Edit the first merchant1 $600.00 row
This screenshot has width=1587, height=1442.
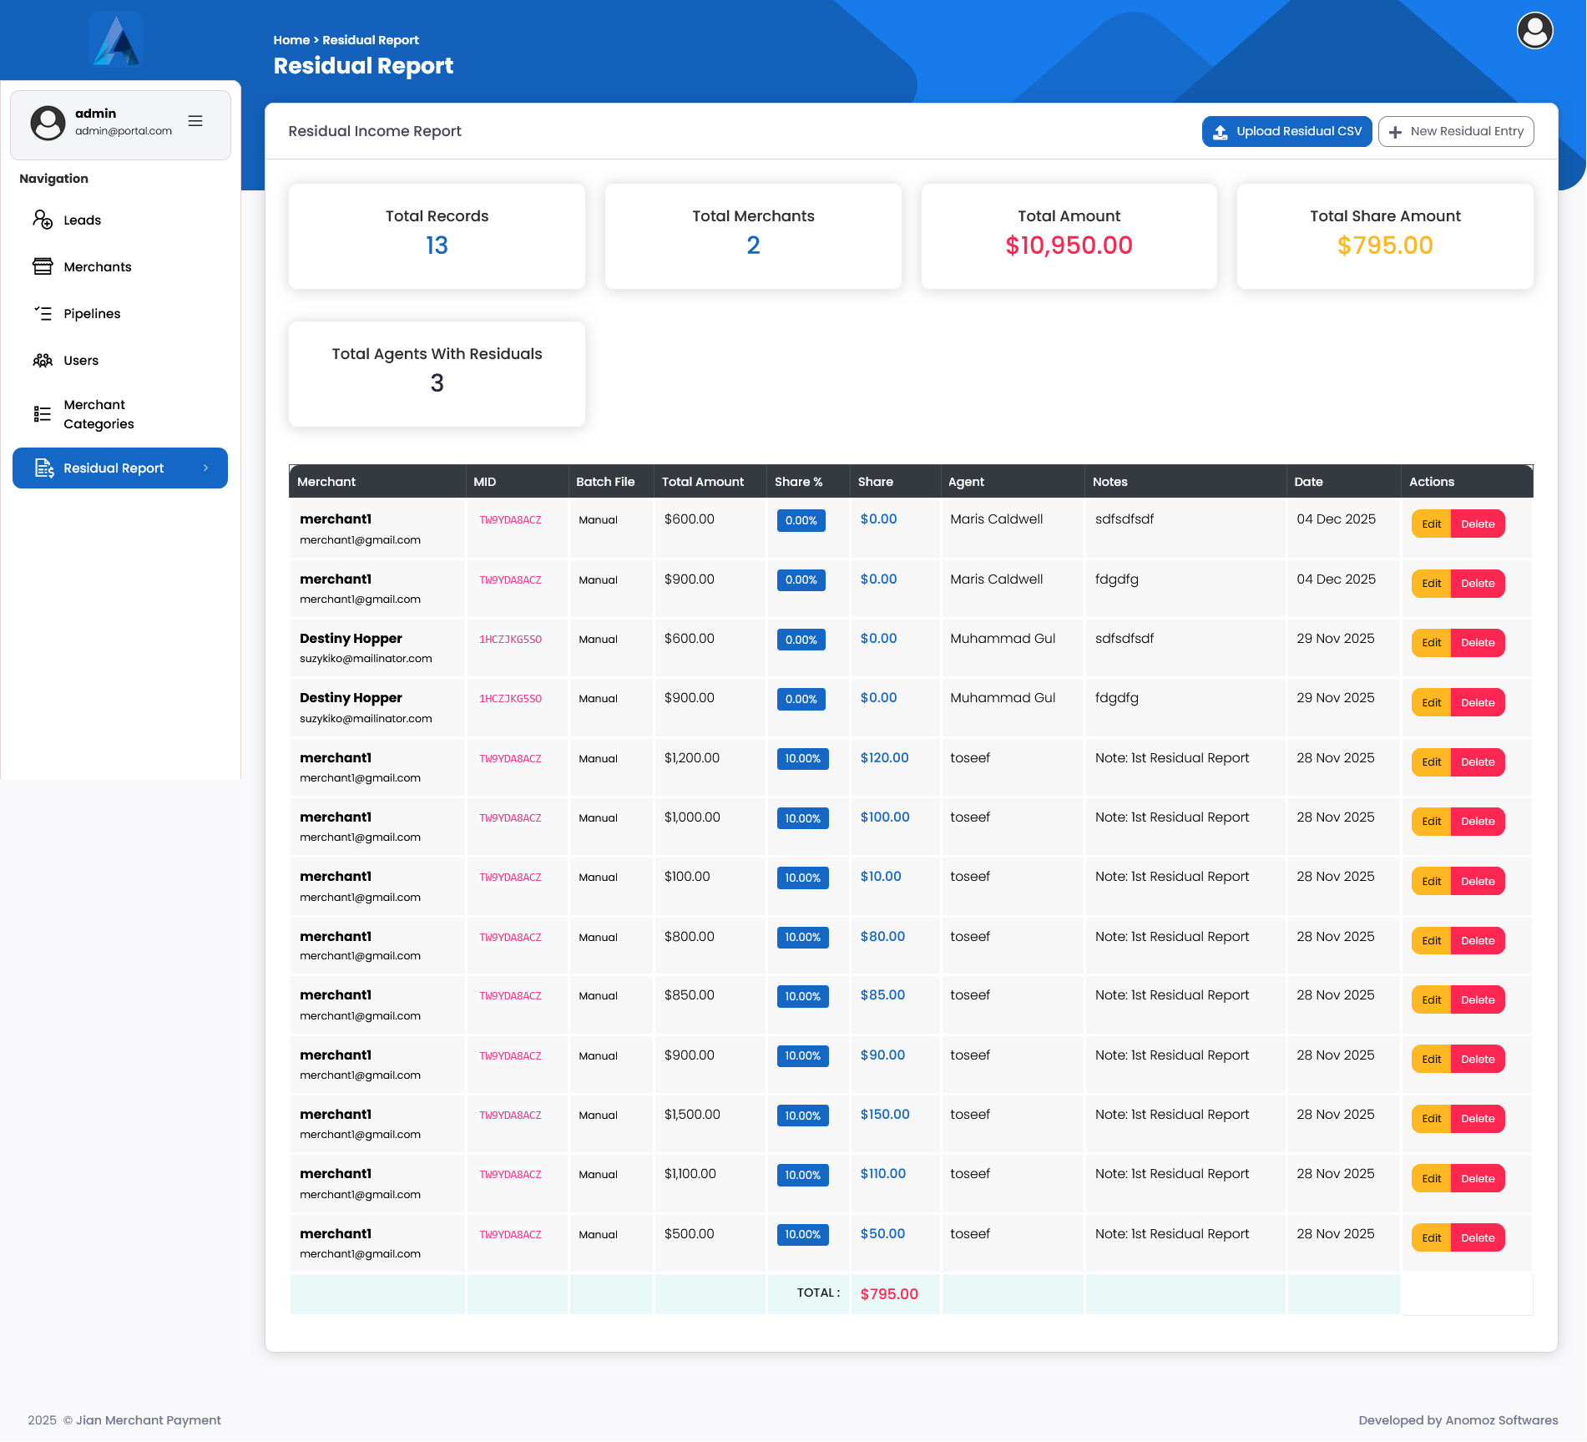point(1431,524)
